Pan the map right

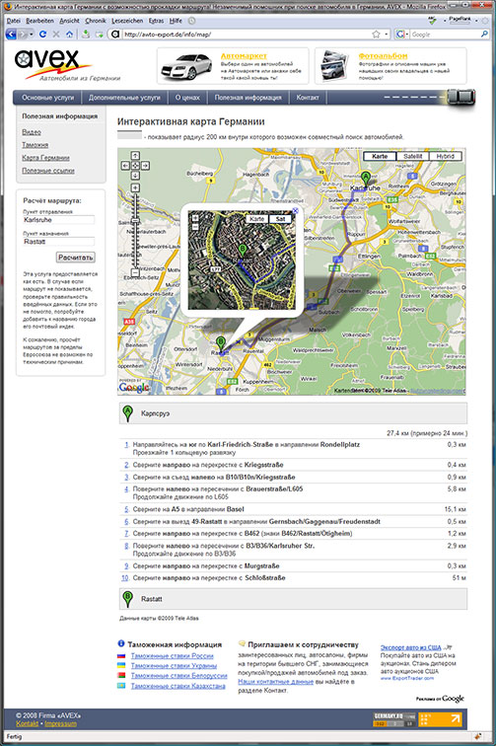(x=146, y=166)
